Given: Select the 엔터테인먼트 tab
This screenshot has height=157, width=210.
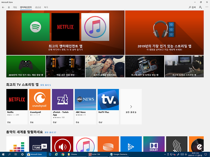Looking at the screenshot, I should [x=26, y=7].
